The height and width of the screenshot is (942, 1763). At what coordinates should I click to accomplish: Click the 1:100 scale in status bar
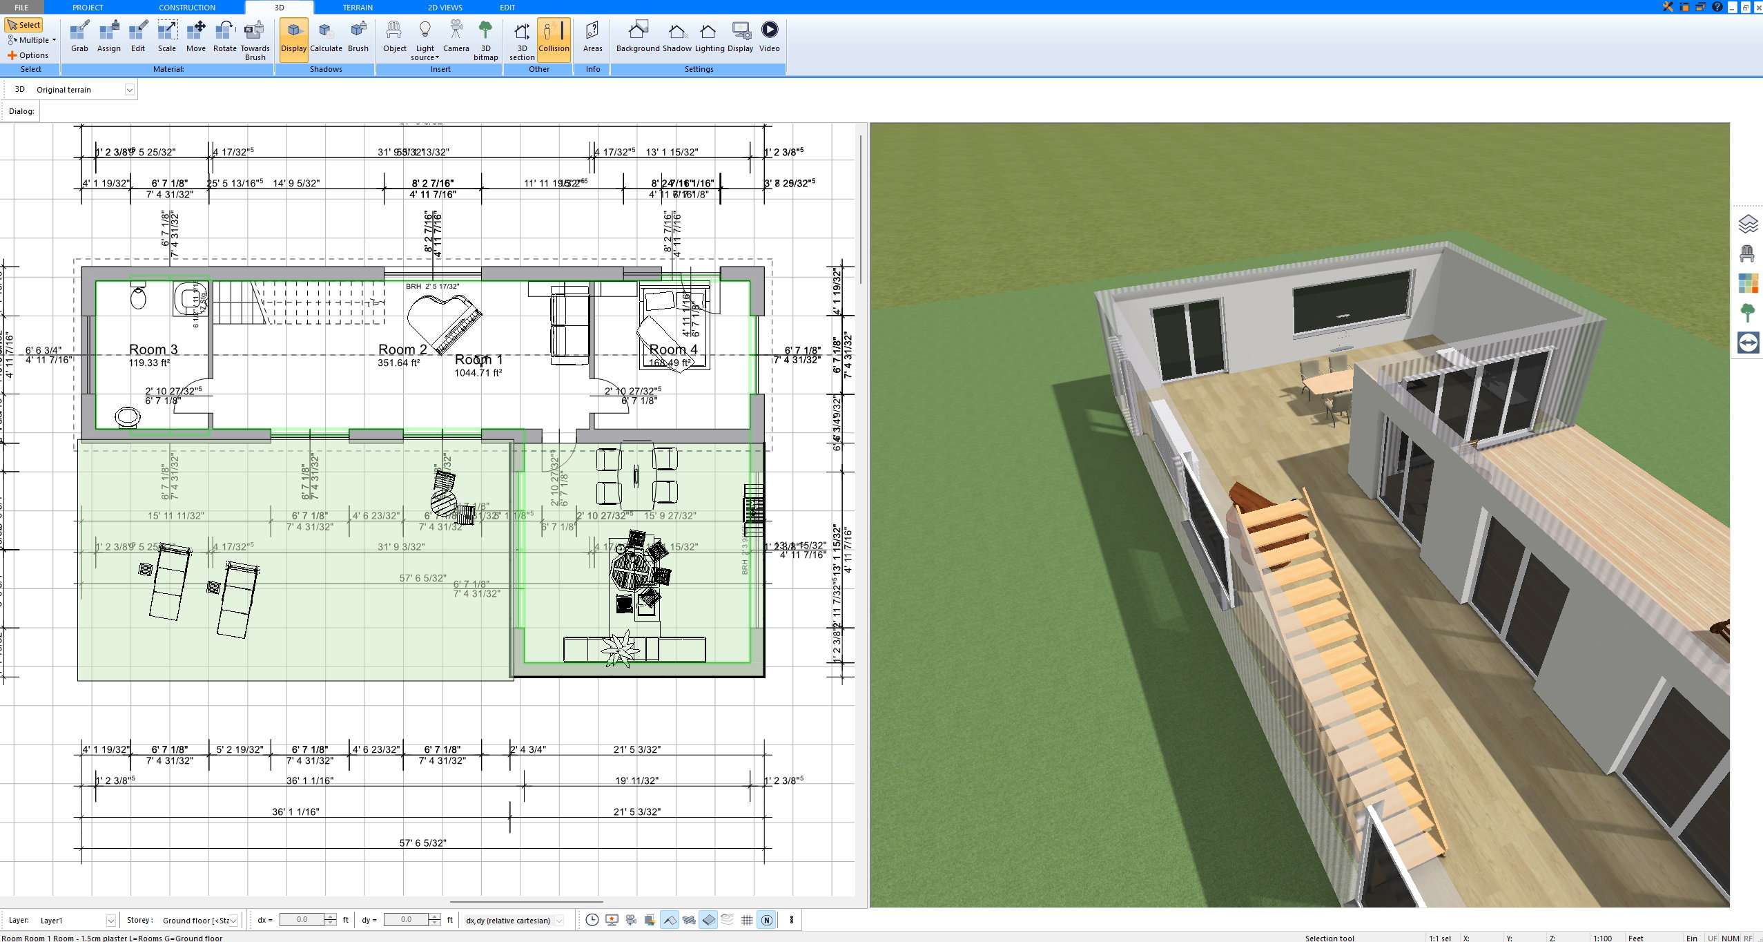click(x=1603, y=938)
